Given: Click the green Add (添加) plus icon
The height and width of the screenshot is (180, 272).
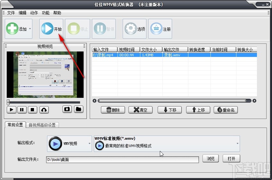Looking at the screenshot, I should [x=12, y=28].
